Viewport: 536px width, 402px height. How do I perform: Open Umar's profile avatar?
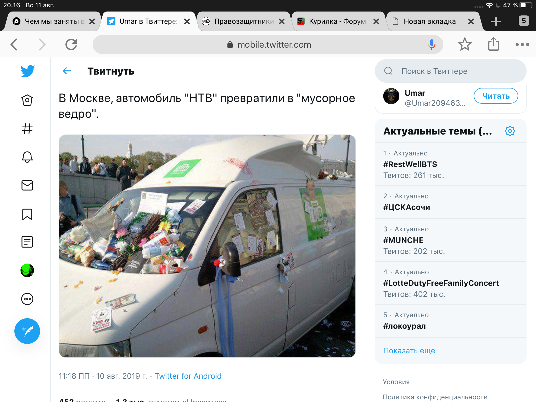click(391, 96)
